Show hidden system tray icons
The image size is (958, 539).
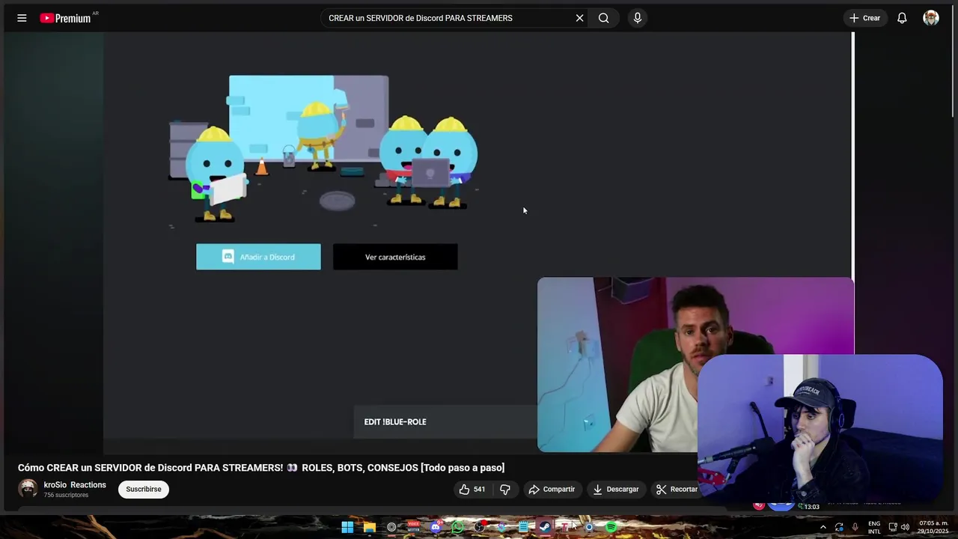(x=823, y=527)
